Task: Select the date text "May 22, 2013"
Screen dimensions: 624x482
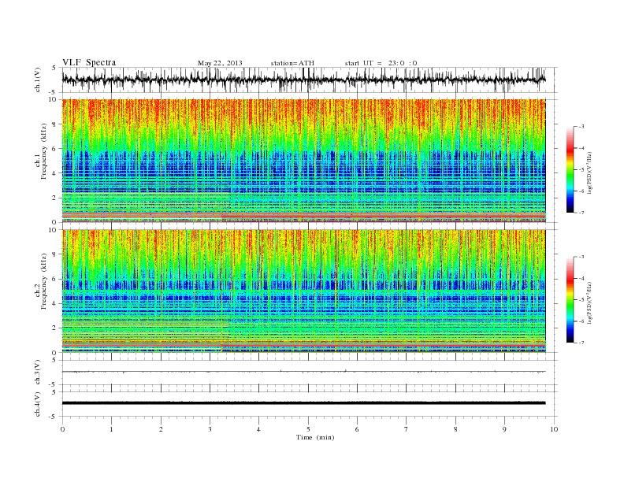Action: (x=220, y=63)
